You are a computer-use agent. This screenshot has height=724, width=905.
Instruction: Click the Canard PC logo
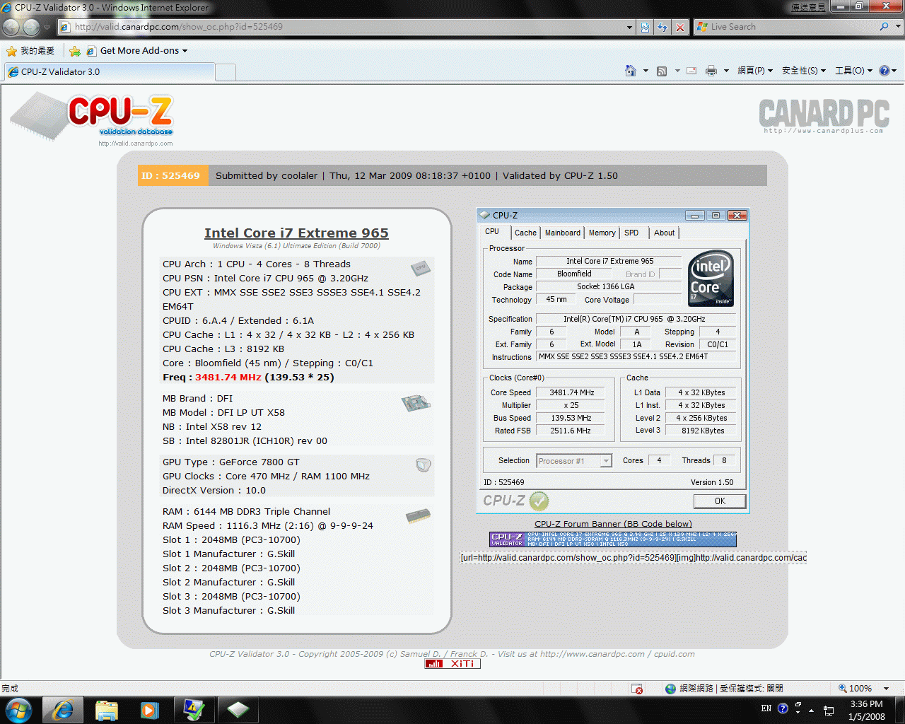pos(824,115)
